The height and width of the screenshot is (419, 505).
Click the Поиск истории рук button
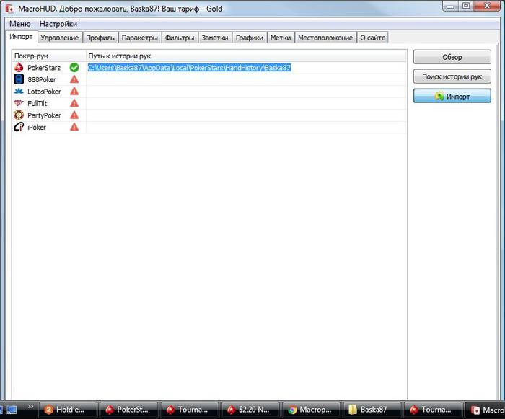point(452,76)
